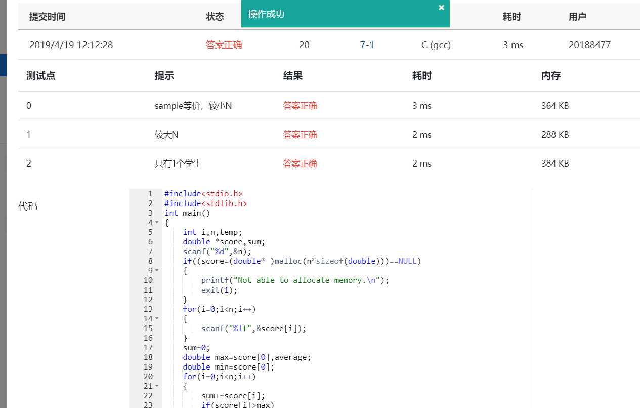
Task: Click code line #include<stdlib.h>
Action: point(206,203)
